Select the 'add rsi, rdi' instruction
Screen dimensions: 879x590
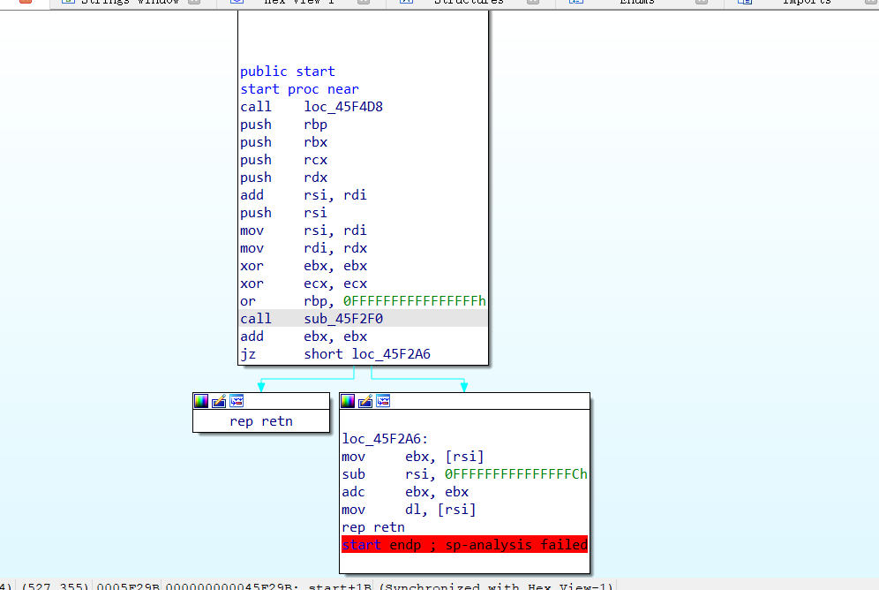304,195
